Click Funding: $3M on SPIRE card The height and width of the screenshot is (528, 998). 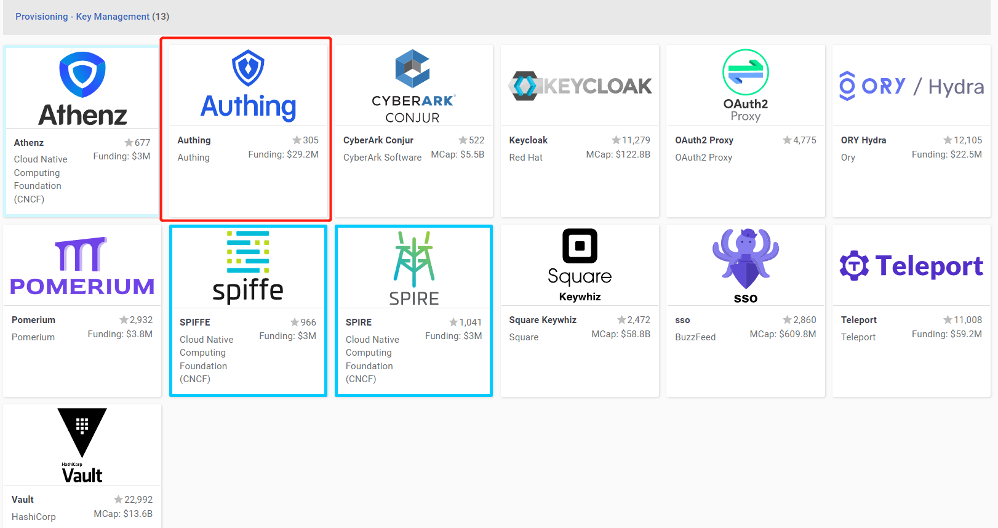click(453, 336)
